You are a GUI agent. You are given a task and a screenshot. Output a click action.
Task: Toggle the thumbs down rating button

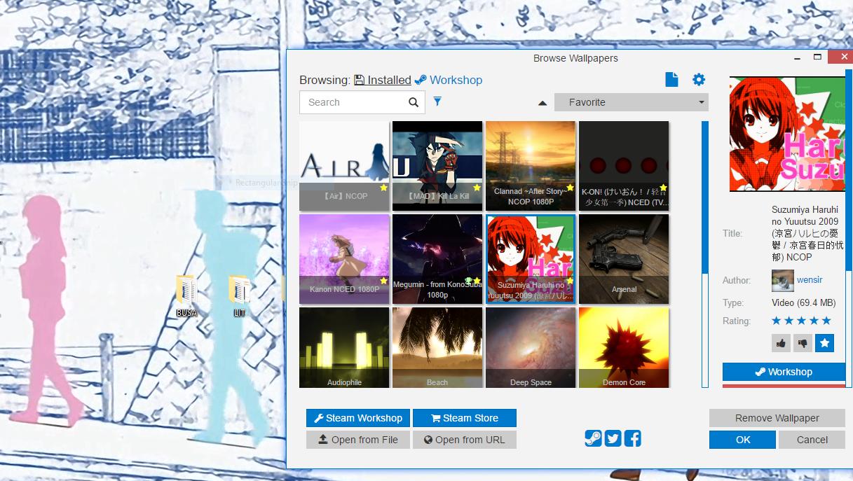point(803,343)
